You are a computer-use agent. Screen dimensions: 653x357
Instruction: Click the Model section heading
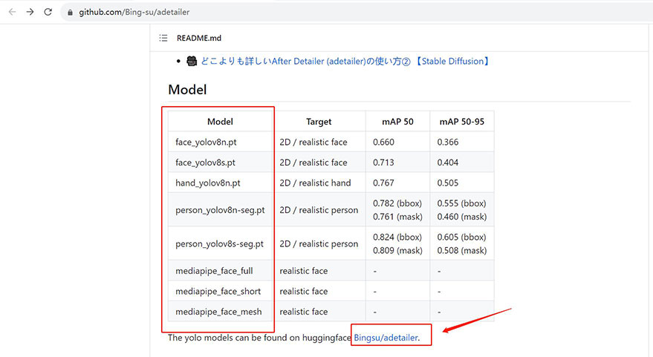(187, 90)
